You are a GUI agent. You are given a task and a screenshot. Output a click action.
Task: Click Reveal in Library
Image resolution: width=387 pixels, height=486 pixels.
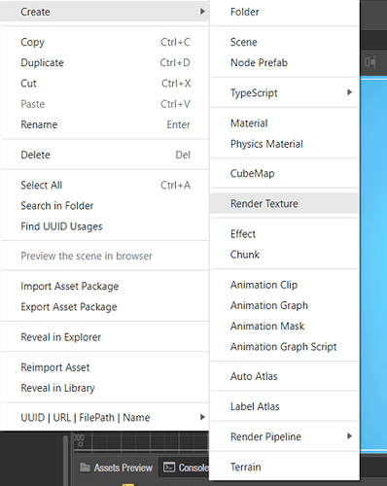[x=104, y=388]
